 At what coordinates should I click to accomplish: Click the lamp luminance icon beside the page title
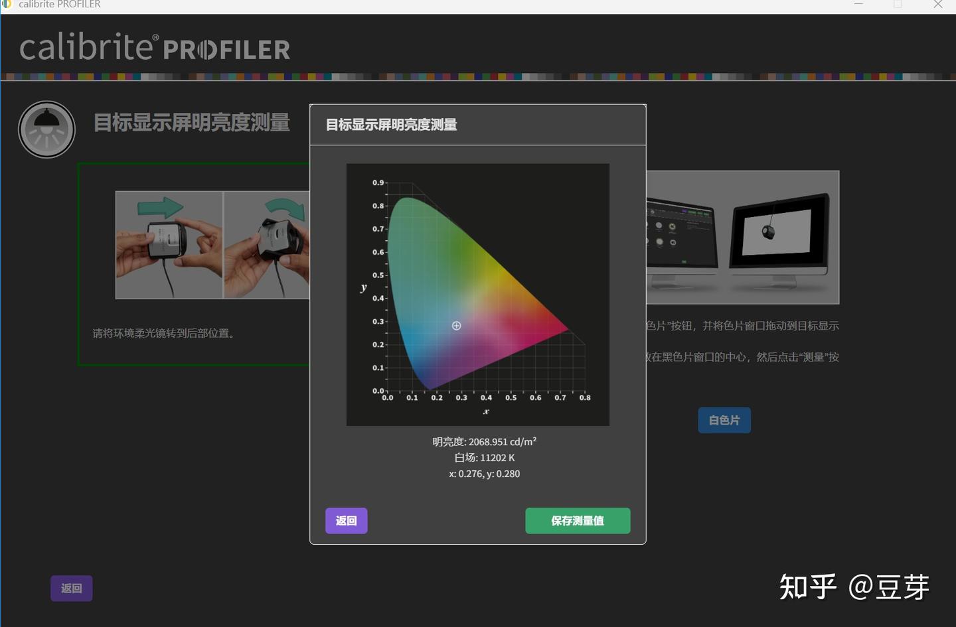(x=46, y=129)
